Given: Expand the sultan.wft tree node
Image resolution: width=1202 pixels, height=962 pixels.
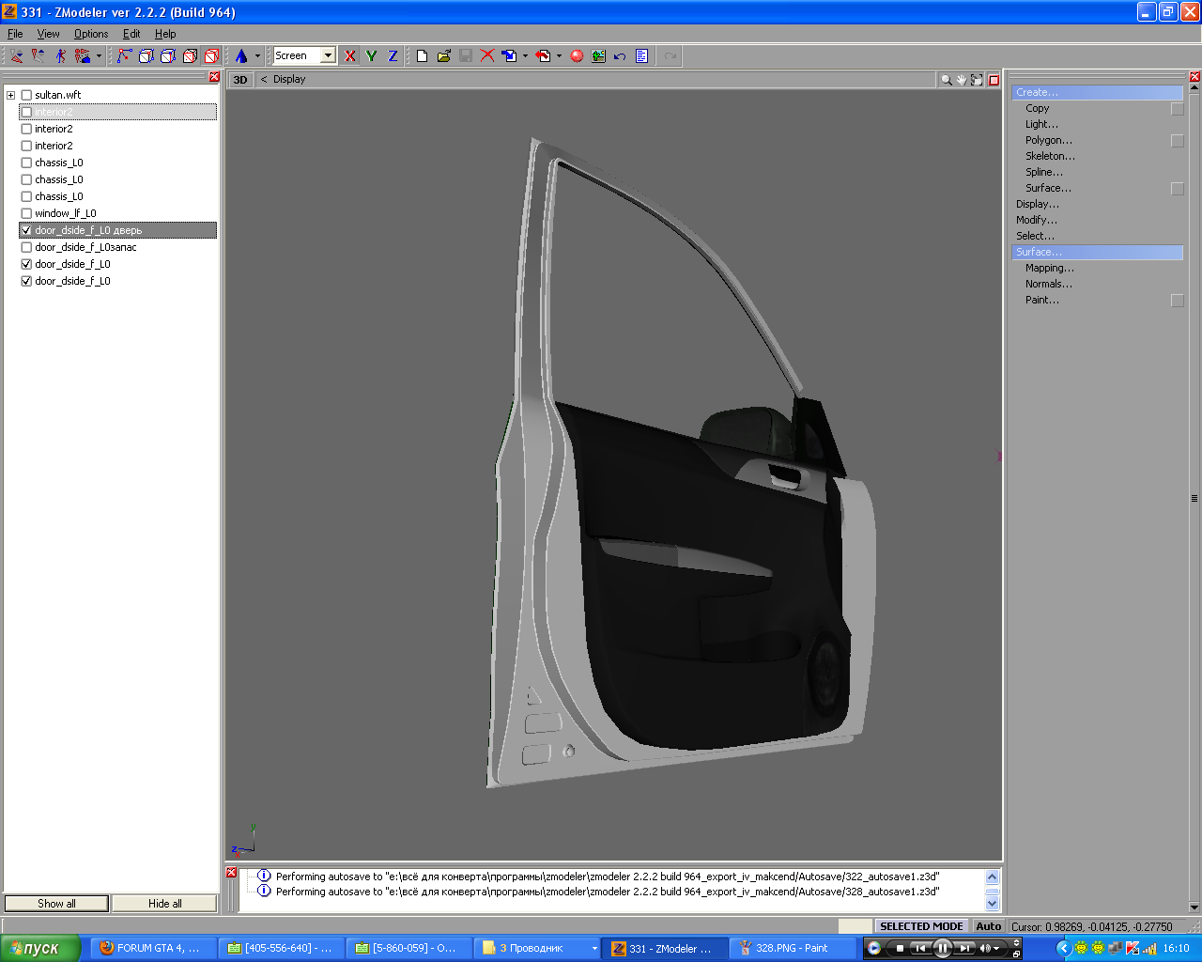Looking at the screenshot, I should point(10,95).
